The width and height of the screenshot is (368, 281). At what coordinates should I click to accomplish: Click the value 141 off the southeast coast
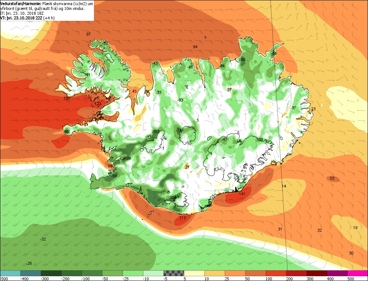(x=242, y=194)
